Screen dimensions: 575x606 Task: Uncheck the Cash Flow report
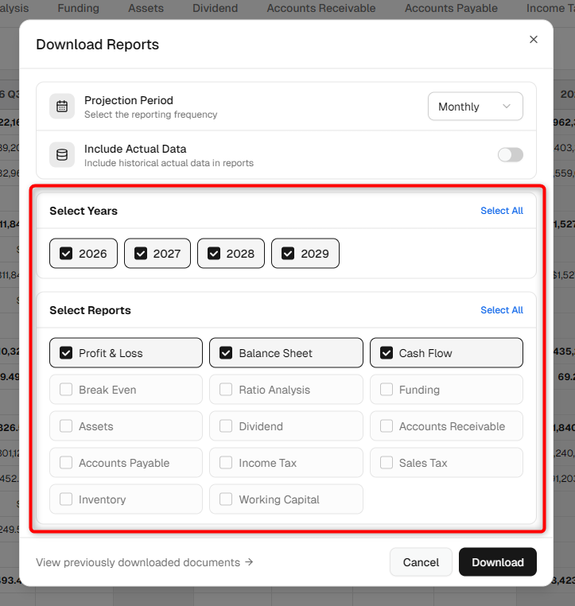446,353
